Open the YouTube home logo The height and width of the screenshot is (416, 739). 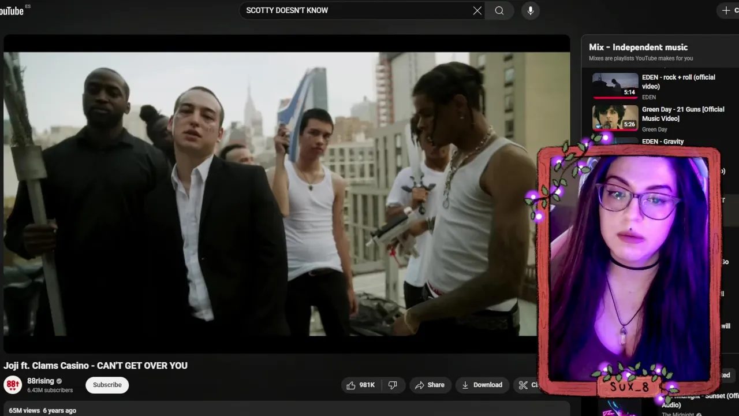(12, 10)
